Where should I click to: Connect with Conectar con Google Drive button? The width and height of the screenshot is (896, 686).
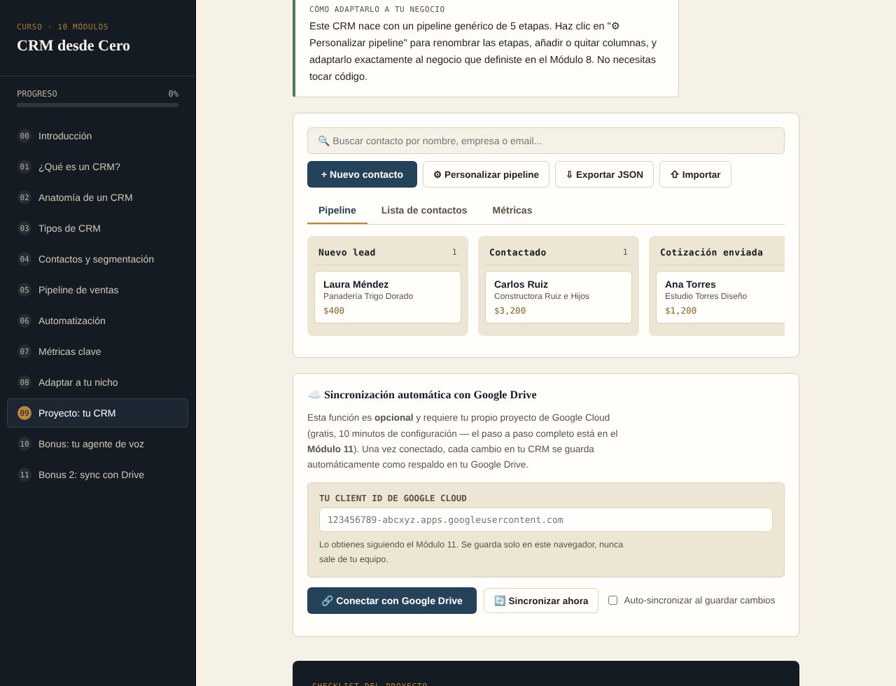[392, 601]
